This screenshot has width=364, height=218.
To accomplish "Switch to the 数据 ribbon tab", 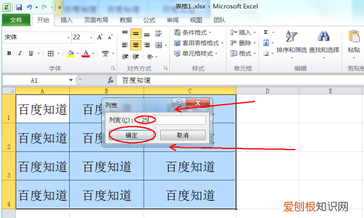I will pyautogui.click(x=126, y=20).
